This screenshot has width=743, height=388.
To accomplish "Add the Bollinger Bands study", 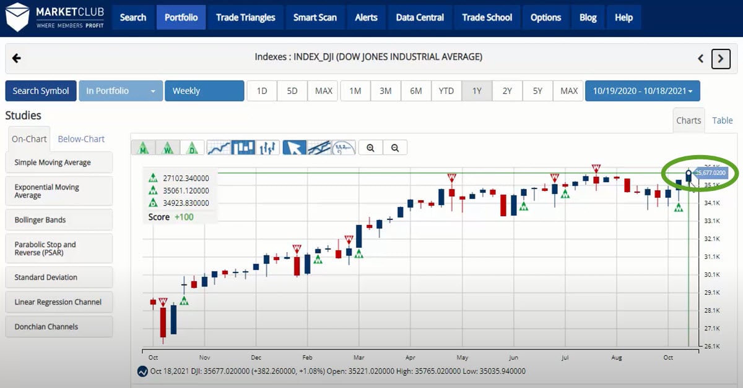I will tap(59, 219).
